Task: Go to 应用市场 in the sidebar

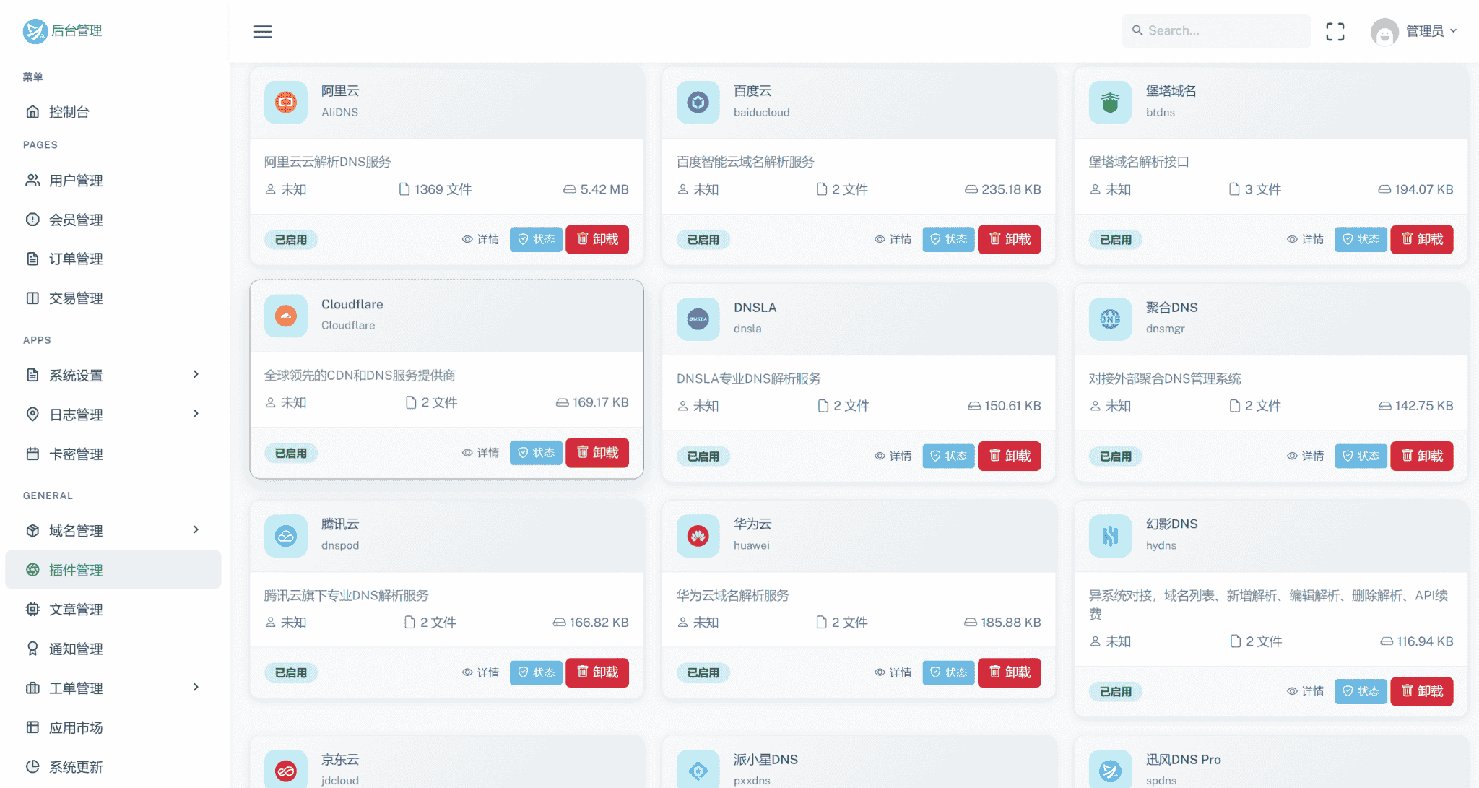Action: pyautogui.click(x=76, y=727)
